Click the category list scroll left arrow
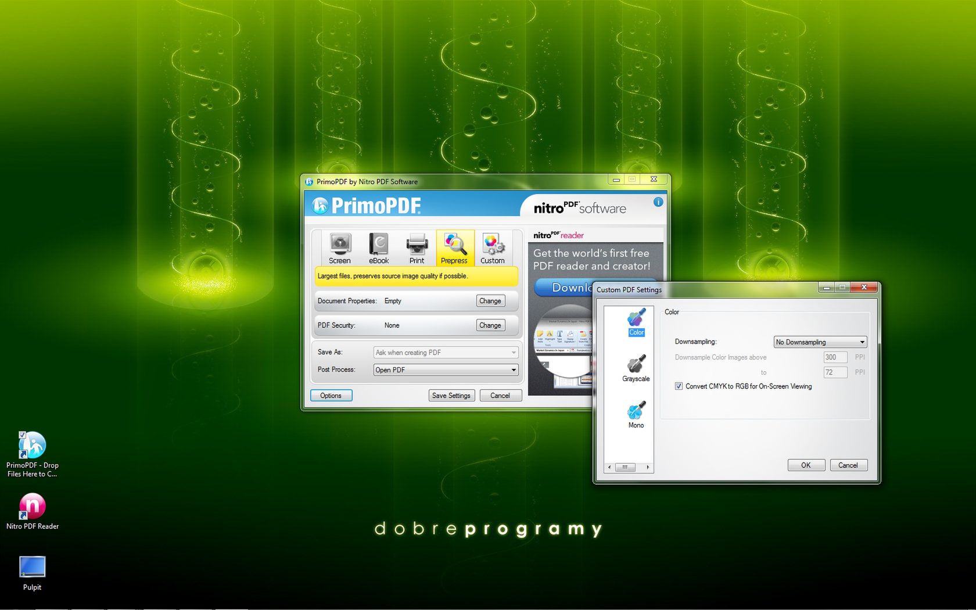Viewport: 976px width, 610px height. click(609, 467)
